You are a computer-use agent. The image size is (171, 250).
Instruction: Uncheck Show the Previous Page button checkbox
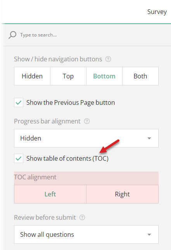click(x=19, y=102)
